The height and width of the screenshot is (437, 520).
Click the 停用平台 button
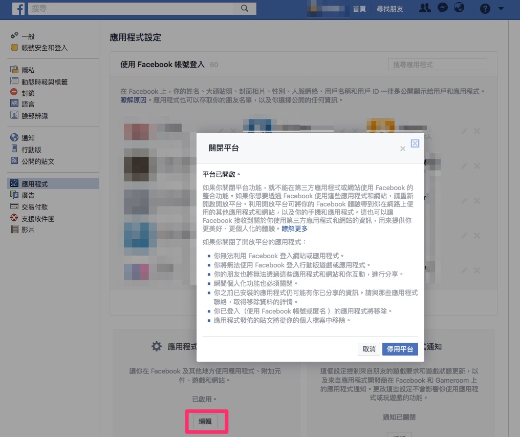click(x=400, y=349)
